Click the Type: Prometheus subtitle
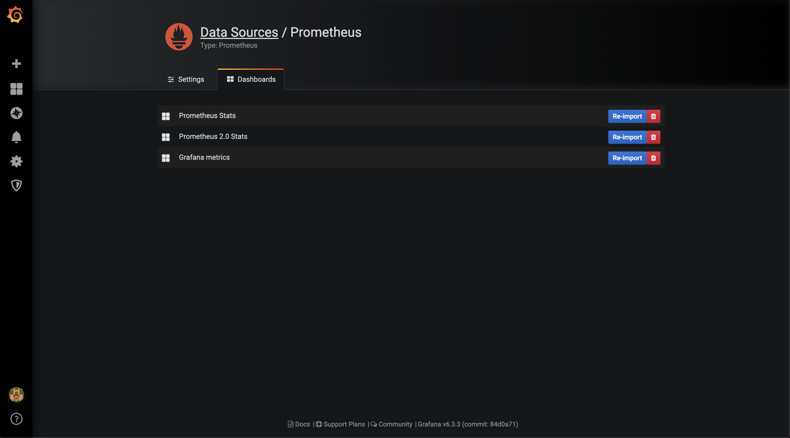Viewport: 790px width, 438px height. click(x=229, y=45)
